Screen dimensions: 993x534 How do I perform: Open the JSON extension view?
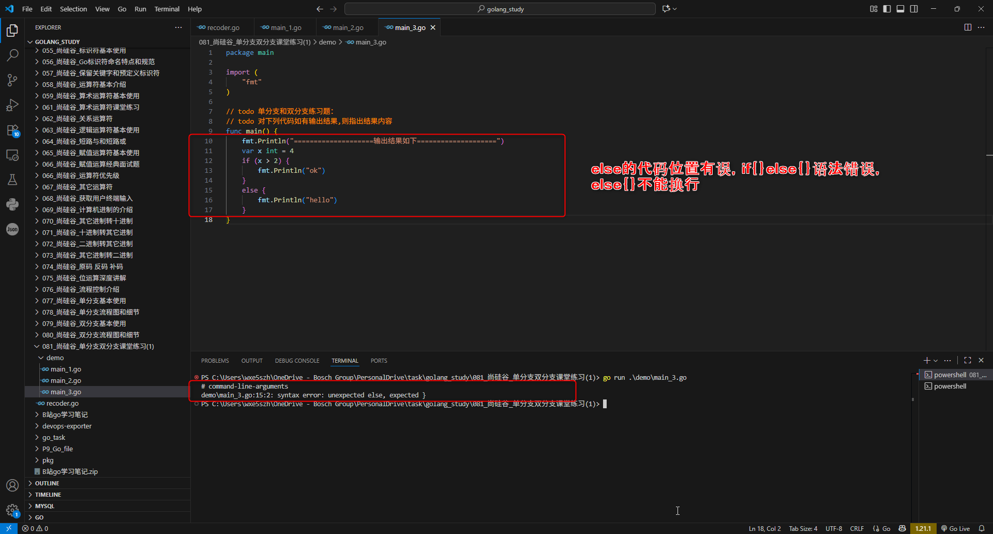click(x=12, y=229)
